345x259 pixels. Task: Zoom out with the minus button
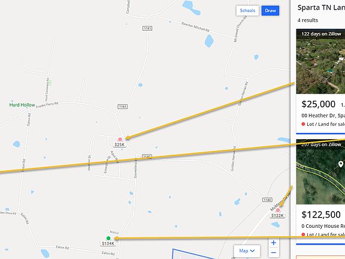point(274,252)
